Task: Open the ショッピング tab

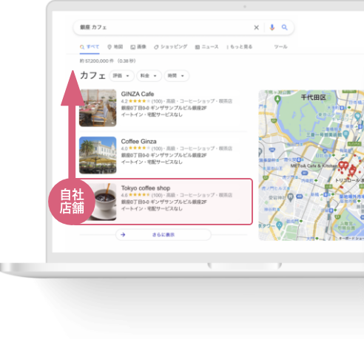Action: pos(171,47)
